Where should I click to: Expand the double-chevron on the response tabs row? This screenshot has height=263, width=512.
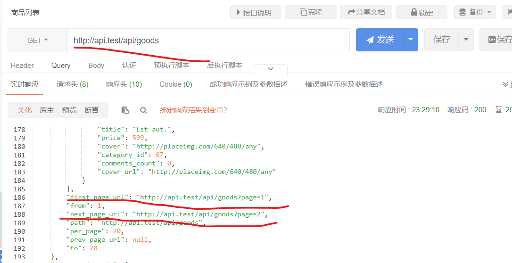[505, 84]
